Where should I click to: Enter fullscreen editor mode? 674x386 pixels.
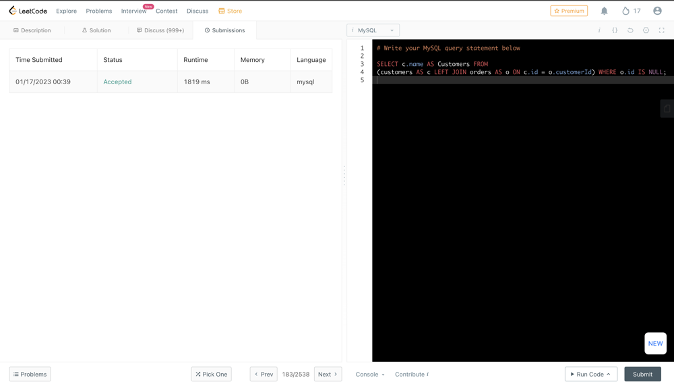coord(661,30)
